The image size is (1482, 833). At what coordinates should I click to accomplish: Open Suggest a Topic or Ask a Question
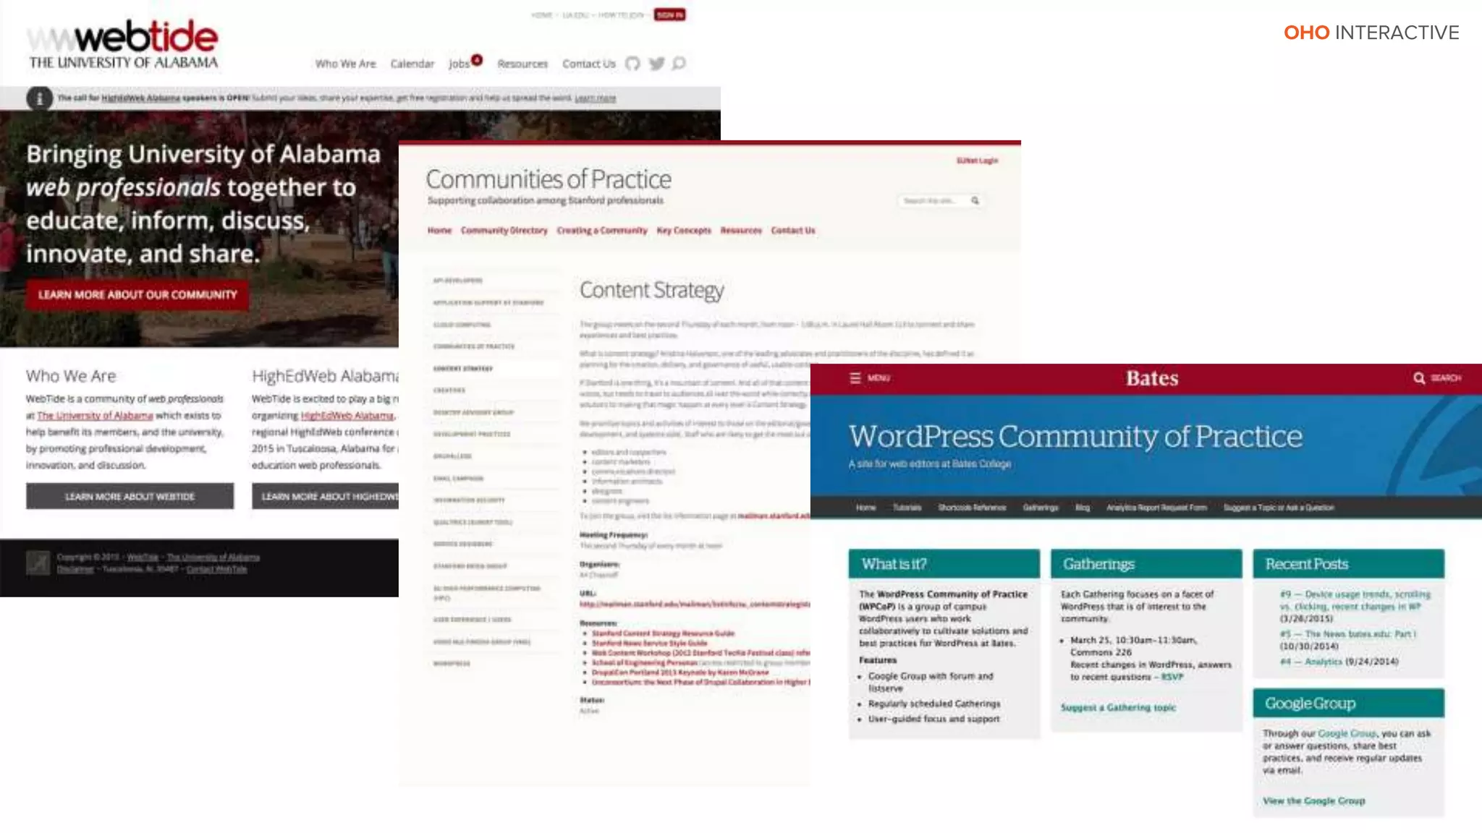tap(1279, 508)
